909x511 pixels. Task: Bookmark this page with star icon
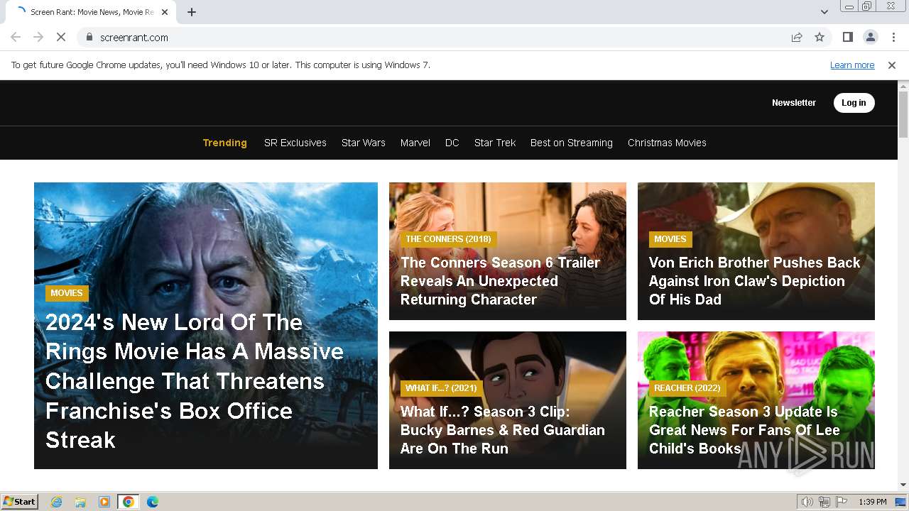coord(820,37)
